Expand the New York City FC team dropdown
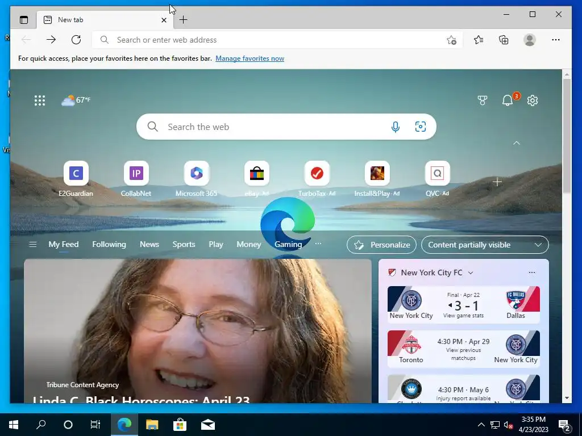Viewport: 582px width, 436px height. tap(471, 273)
